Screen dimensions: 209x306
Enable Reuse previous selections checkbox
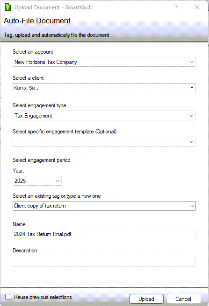8,297
